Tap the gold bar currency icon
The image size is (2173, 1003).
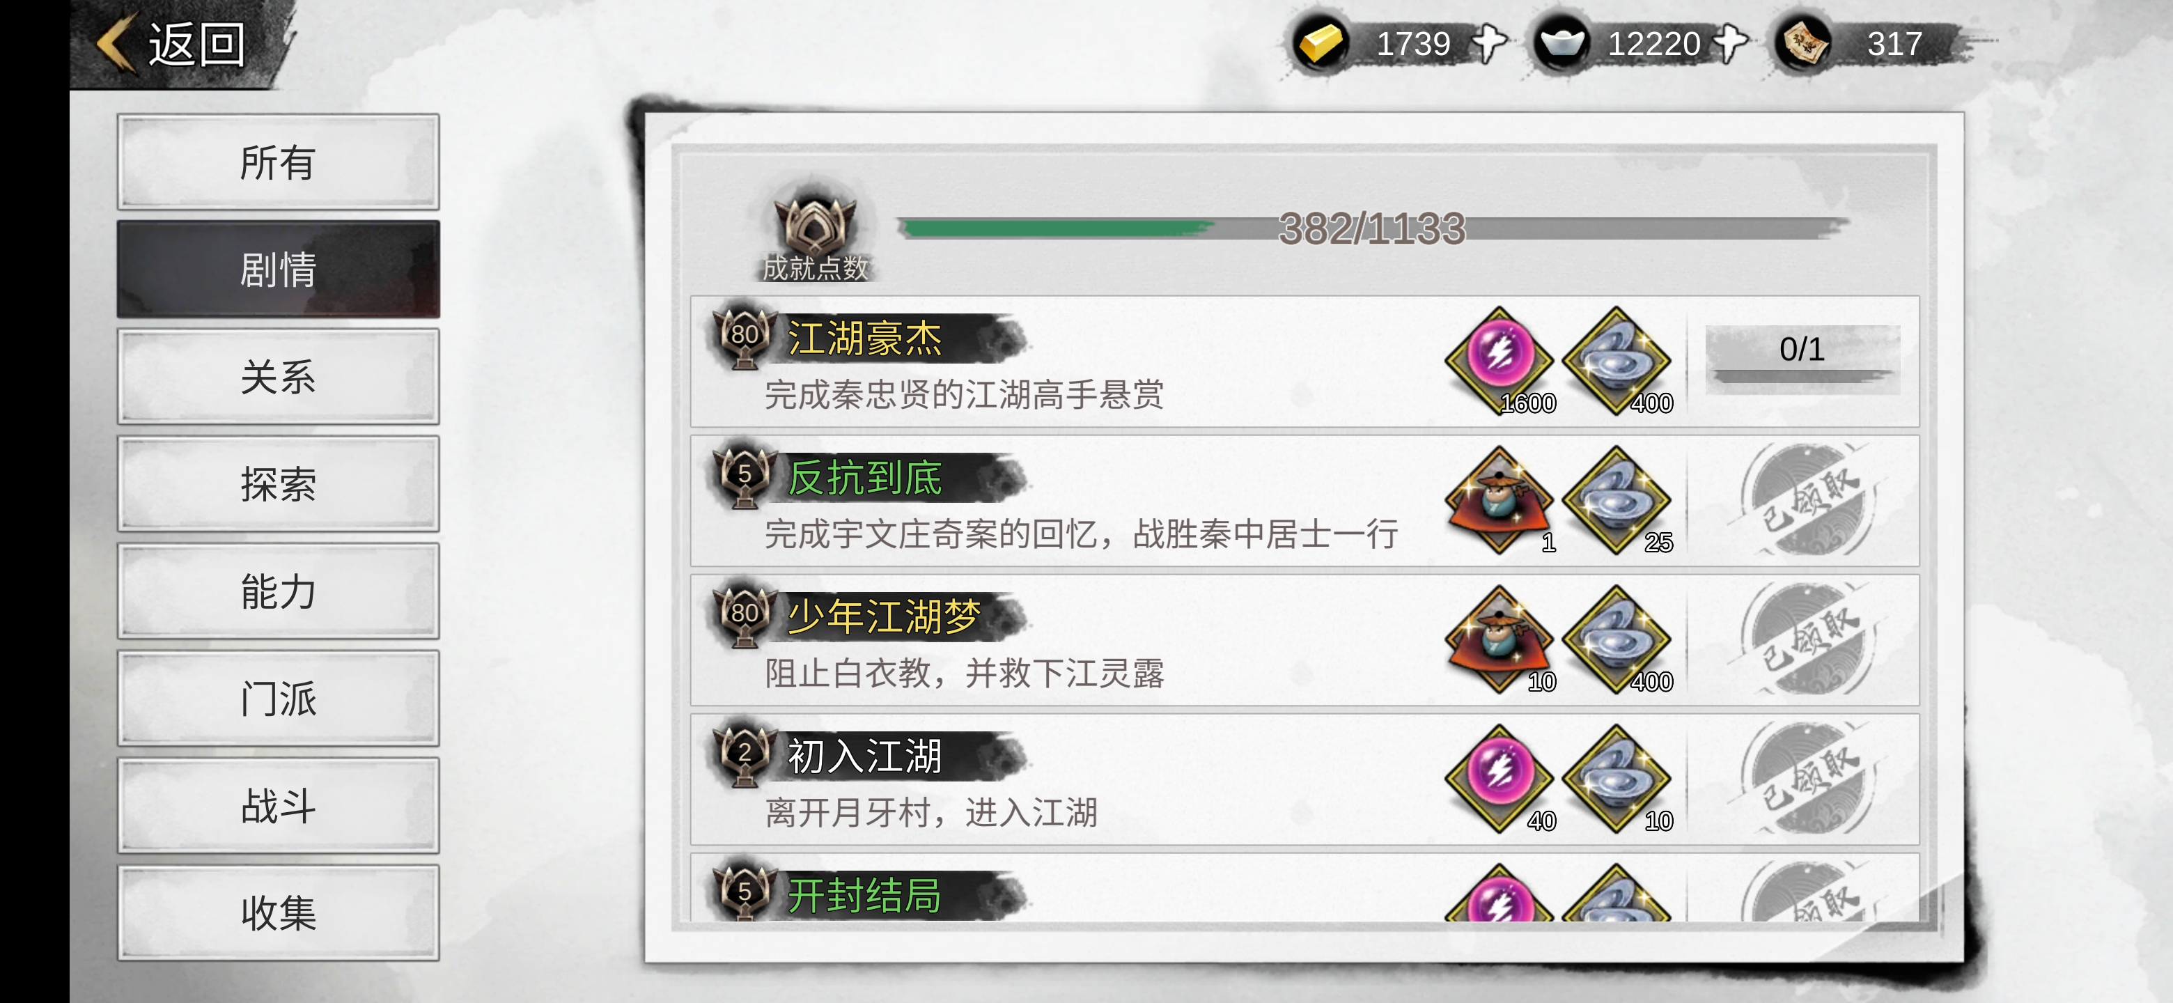point(1321,43)
